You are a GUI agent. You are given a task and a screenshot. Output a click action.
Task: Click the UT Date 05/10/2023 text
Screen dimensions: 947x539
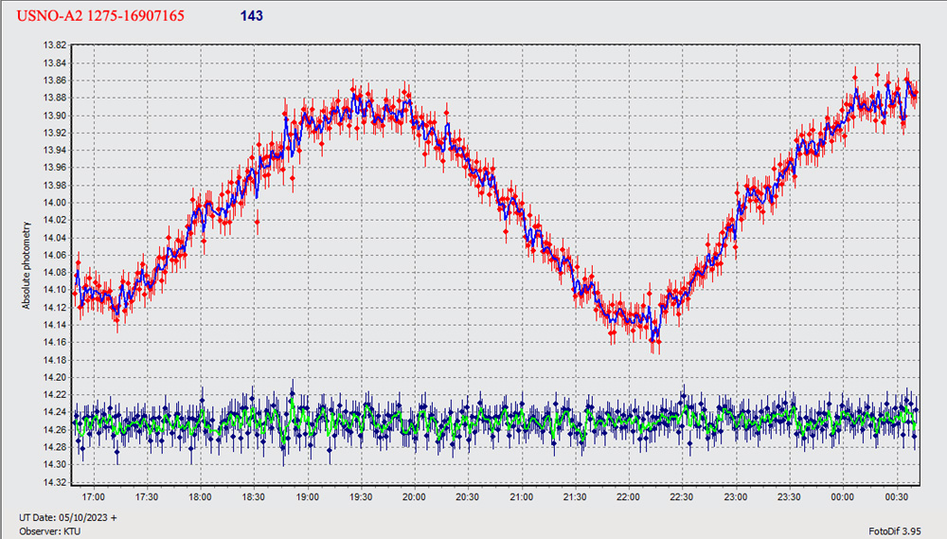tap(67, 516)
